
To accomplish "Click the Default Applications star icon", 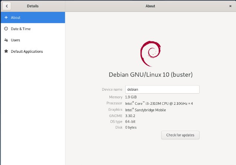I will tap(6, 51).
